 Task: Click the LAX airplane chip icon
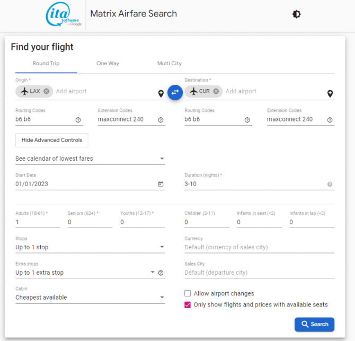[x=24, y=91]
